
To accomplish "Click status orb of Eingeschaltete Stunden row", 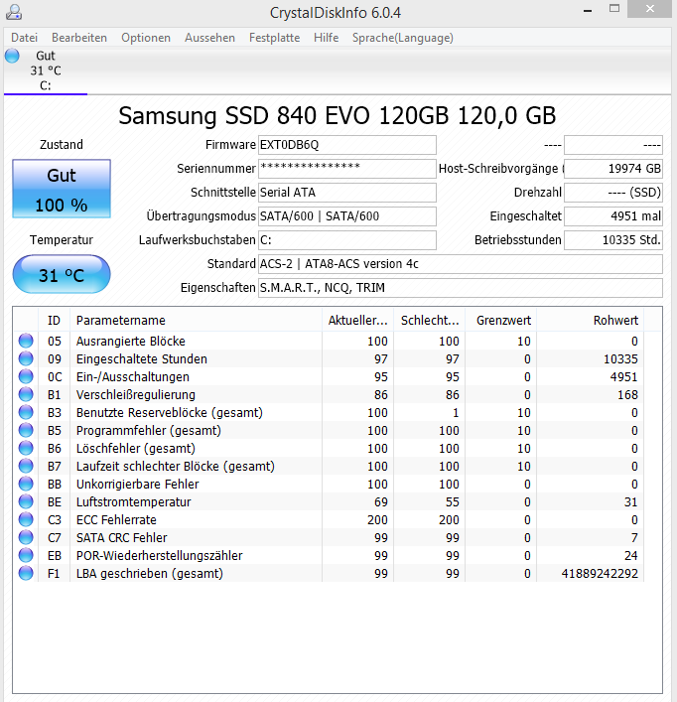I will pyautogui.click(x=26, y=358).
